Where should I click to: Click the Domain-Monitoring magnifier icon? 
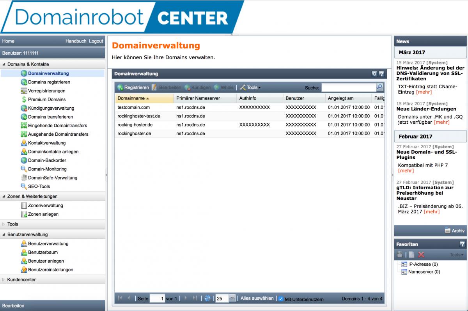tap(24, 169)
